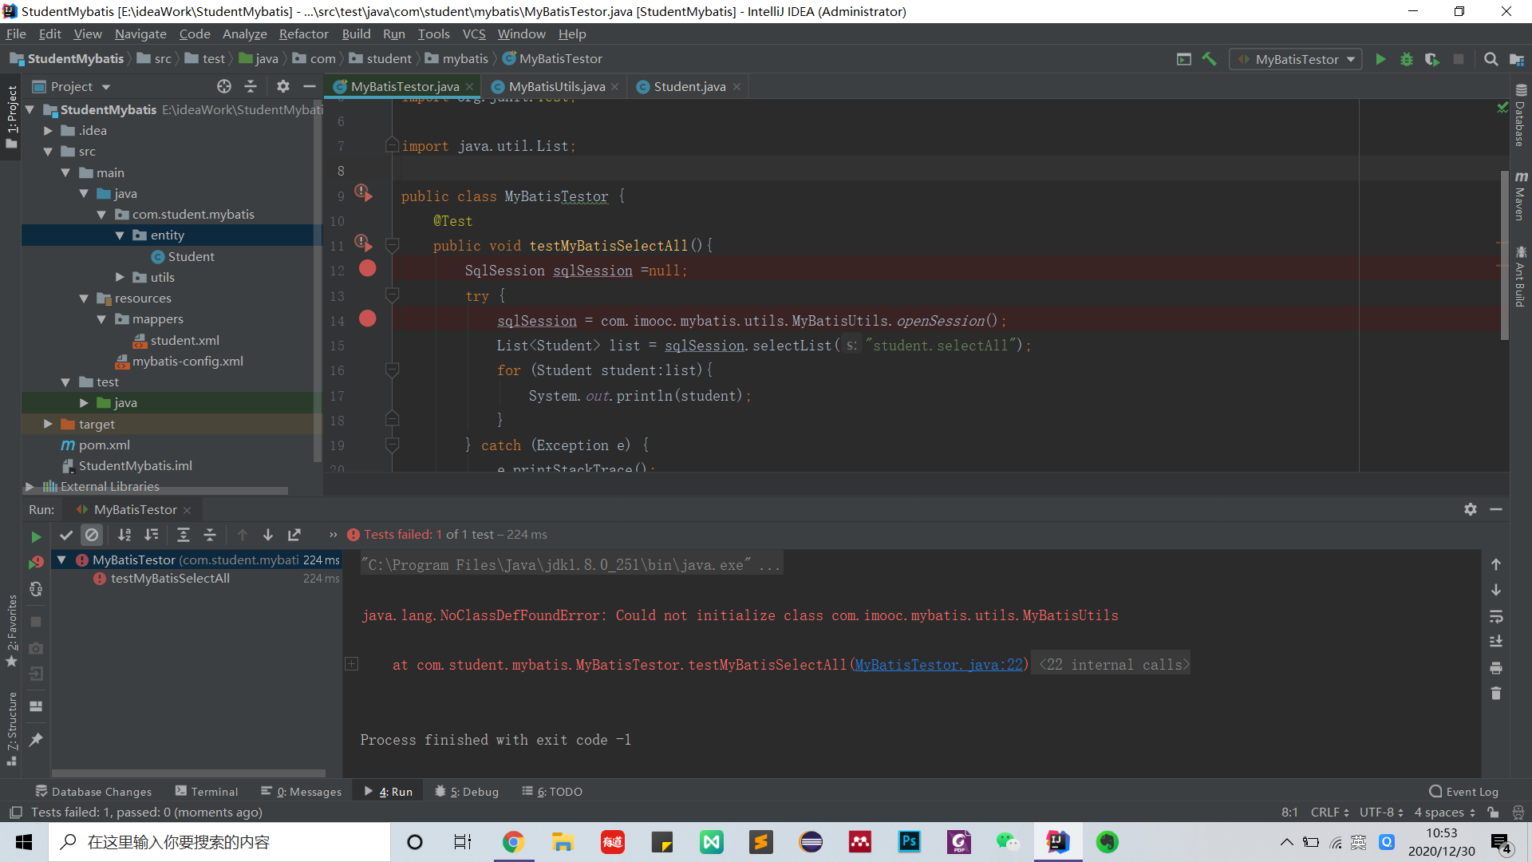The width and height of the screenshot is (1532, 862).
Task: Click CRLF line separator in status bar
Action: click(1329, 812)
